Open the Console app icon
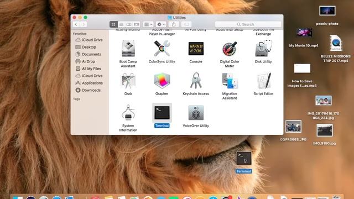This screenshot has height=199, width=354. click(196, 49)
